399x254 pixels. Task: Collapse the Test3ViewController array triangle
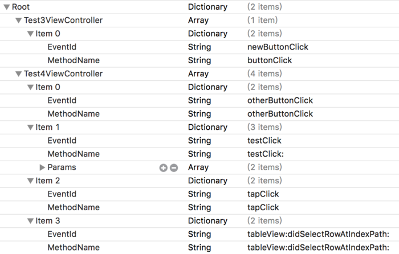[18, 21]
